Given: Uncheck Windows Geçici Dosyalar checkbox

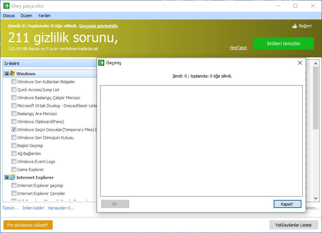Looking at the screenshot, I should tap(14, 129).
